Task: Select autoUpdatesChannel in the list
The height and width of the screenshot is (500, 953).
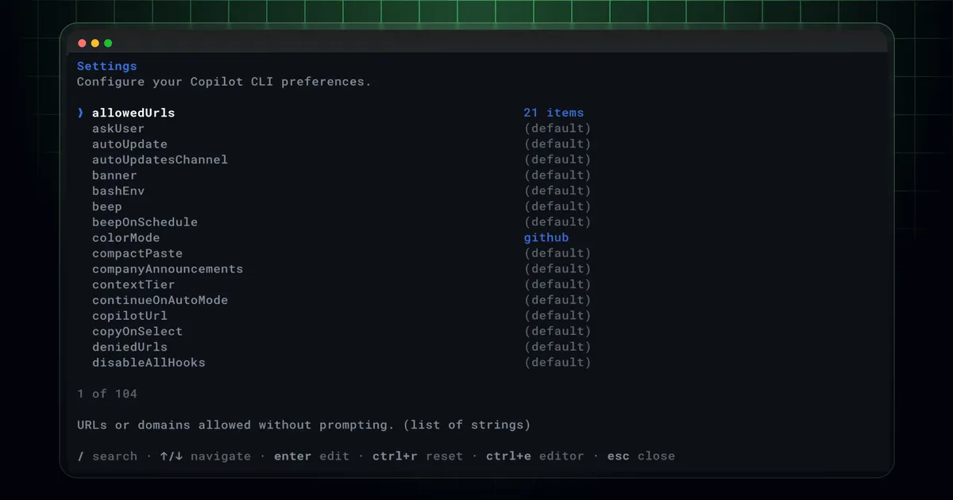Action: tap(160, 160)
